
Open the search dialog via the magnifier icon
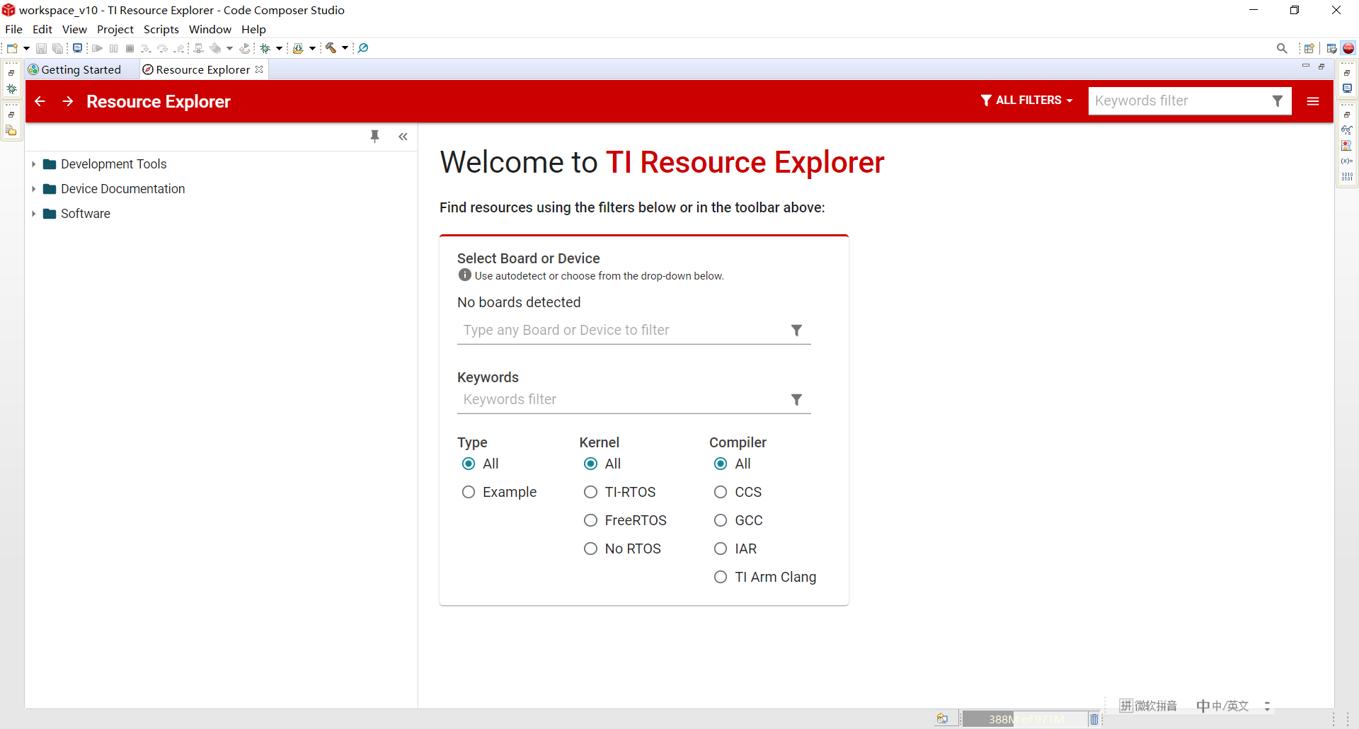pyautogui.click(x=1282, y=48)
